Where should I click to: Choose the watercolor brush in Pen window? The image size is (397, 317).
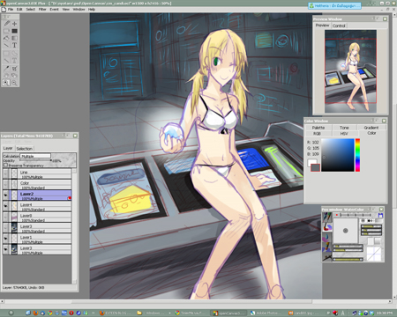327,227
